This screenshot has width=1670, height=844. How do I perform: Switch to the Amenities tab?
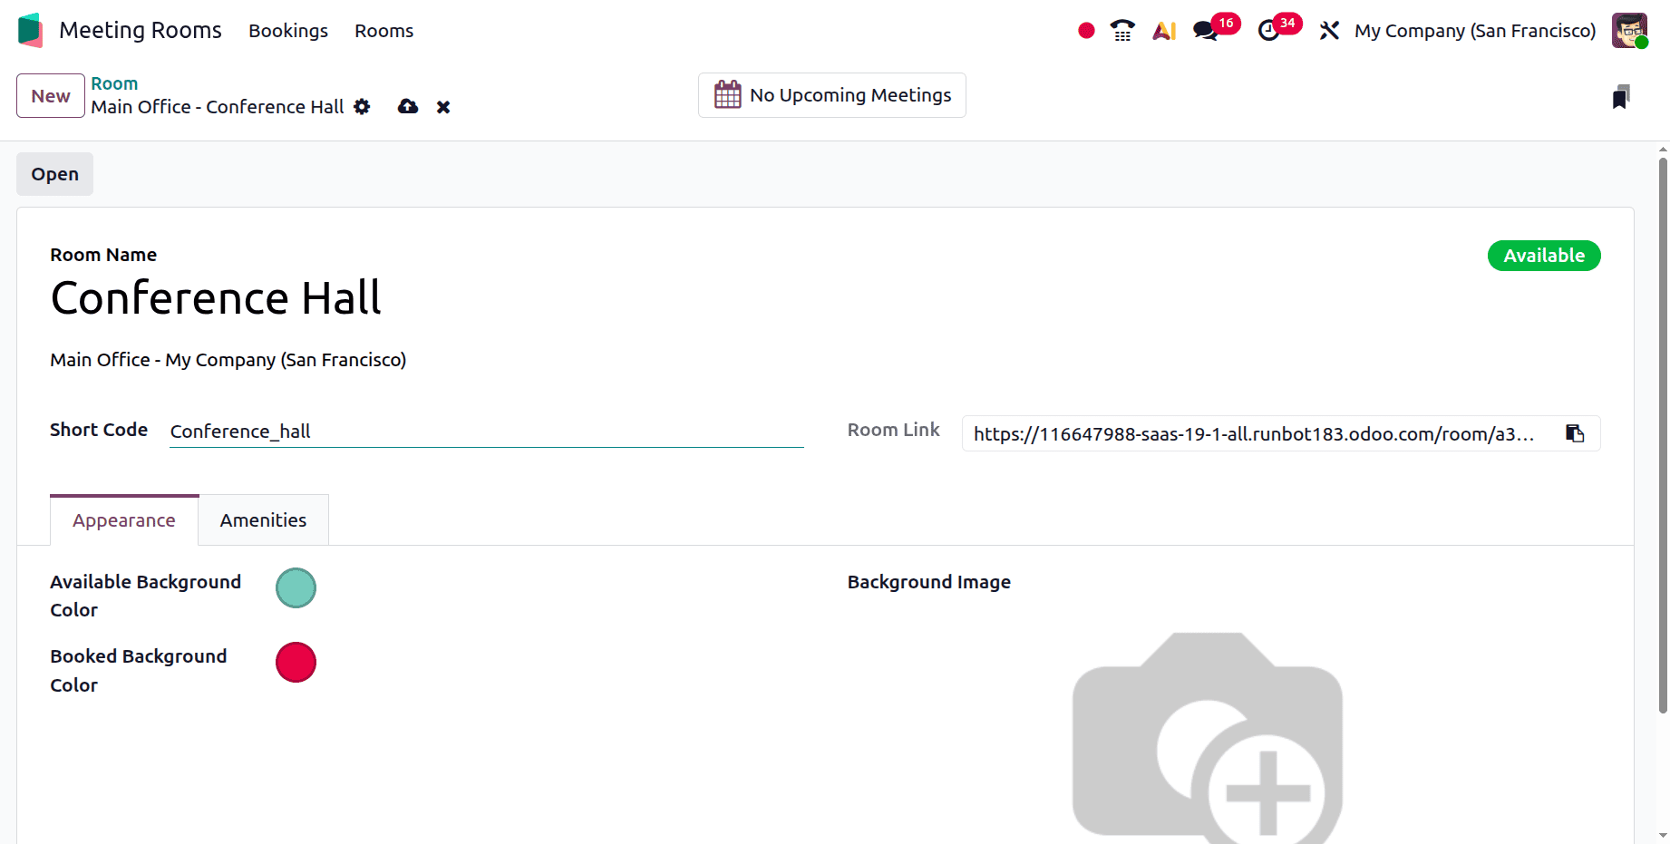(x=263, y=520)
